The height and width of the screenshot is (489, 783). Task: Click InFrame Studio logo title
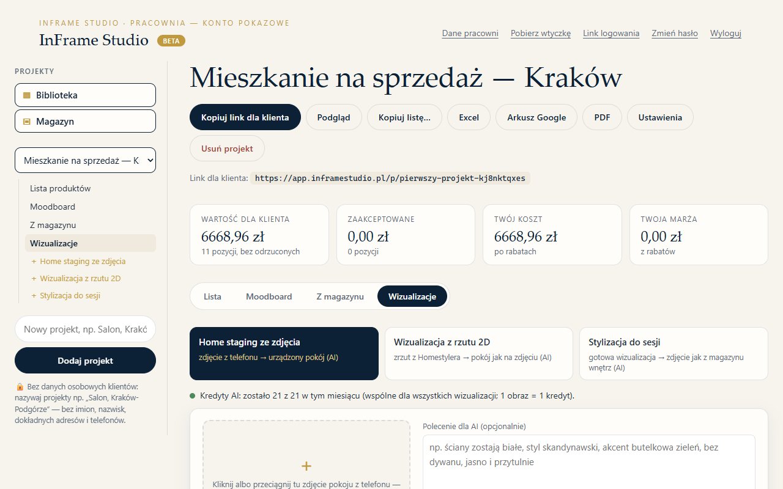pos(94,40)
